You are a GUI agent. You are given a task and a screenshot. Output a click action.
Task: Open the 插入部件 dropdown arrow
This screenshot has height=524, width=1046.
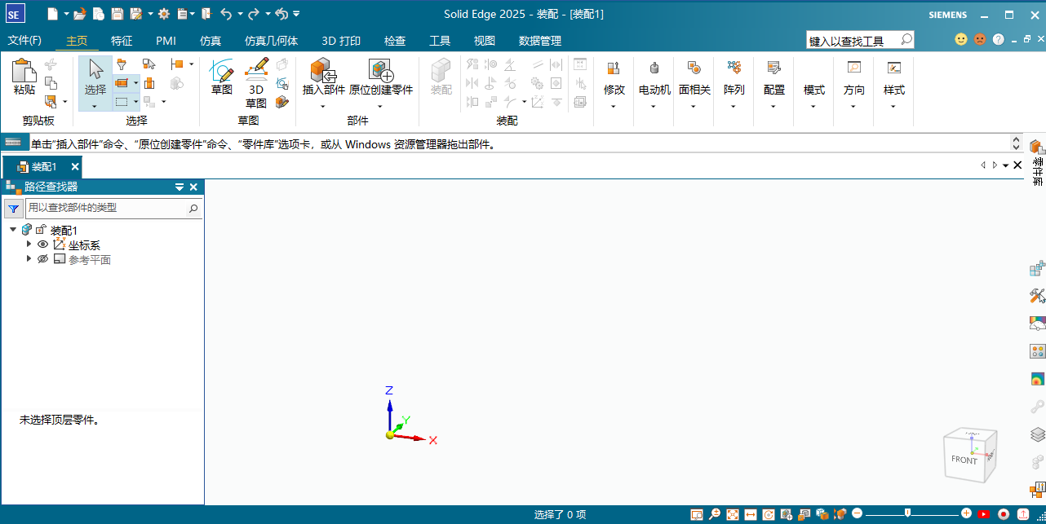tap(323, 106)
